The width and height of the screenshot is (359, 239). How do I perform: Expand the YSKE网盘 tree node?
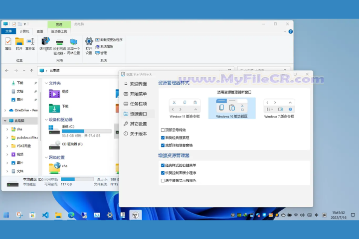coord(7,146)
